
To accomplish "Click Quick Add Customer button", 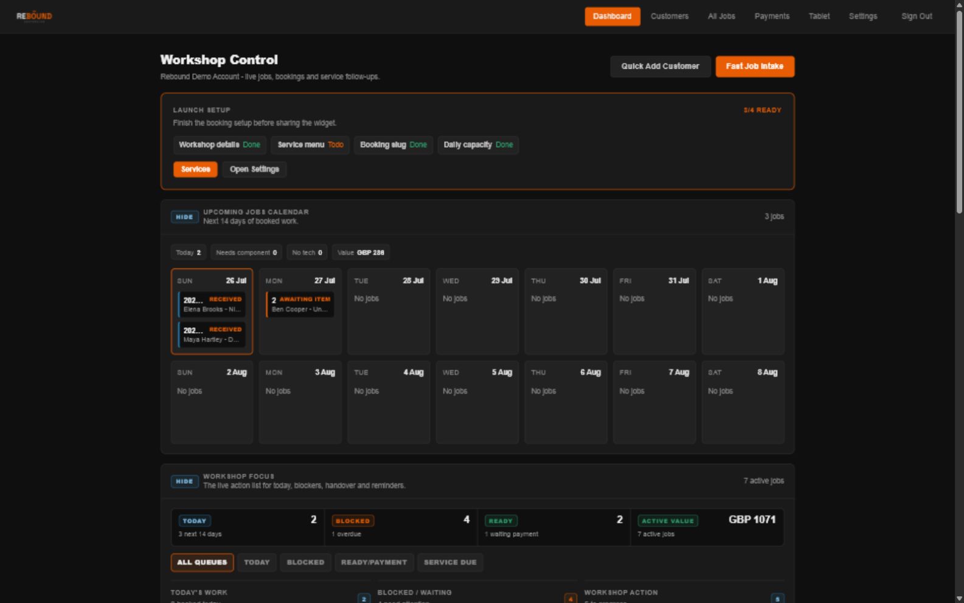I will pyautogui.click(x=660, y=66).
